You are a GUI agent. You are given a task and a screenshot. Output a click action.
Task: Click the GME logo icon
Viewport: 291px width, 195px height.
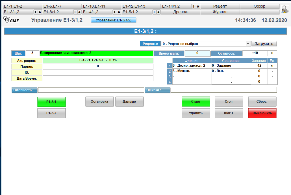11,19
